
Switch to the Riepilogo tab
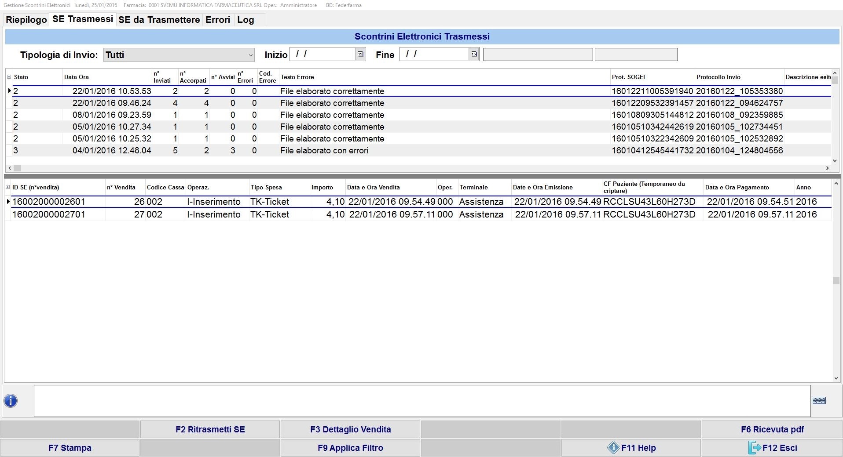[26, 20]
